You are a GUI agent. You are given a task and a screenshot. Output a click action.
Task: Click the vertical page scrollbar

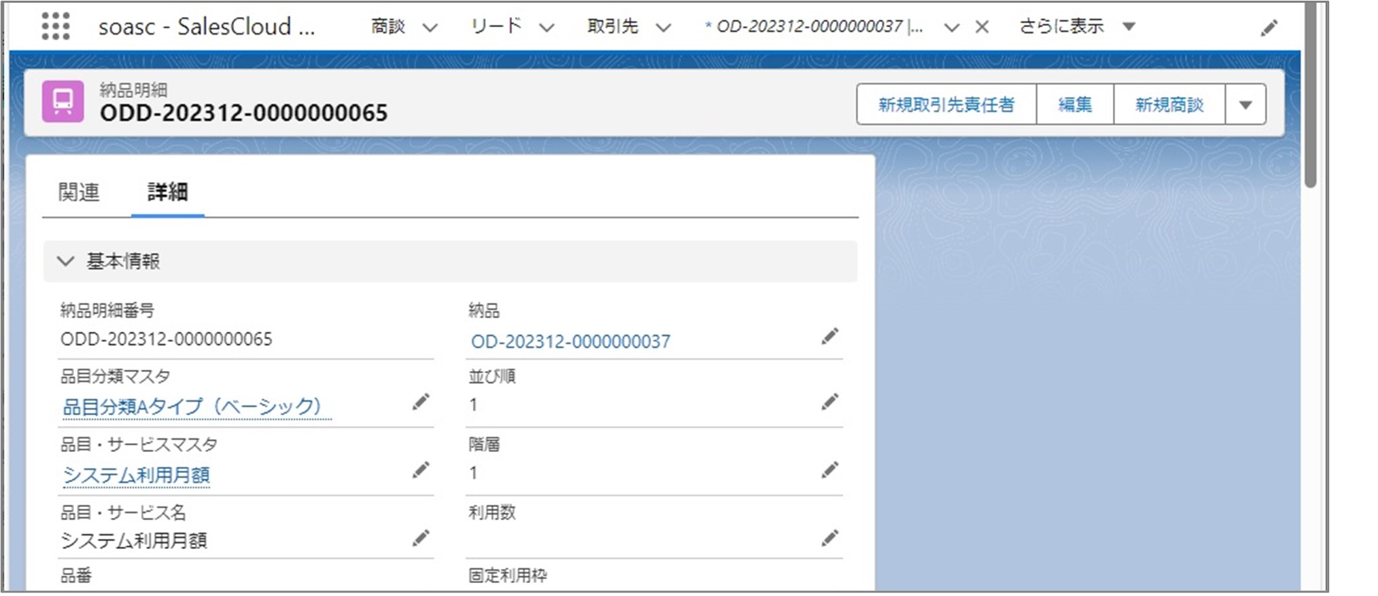point(1311,95)
